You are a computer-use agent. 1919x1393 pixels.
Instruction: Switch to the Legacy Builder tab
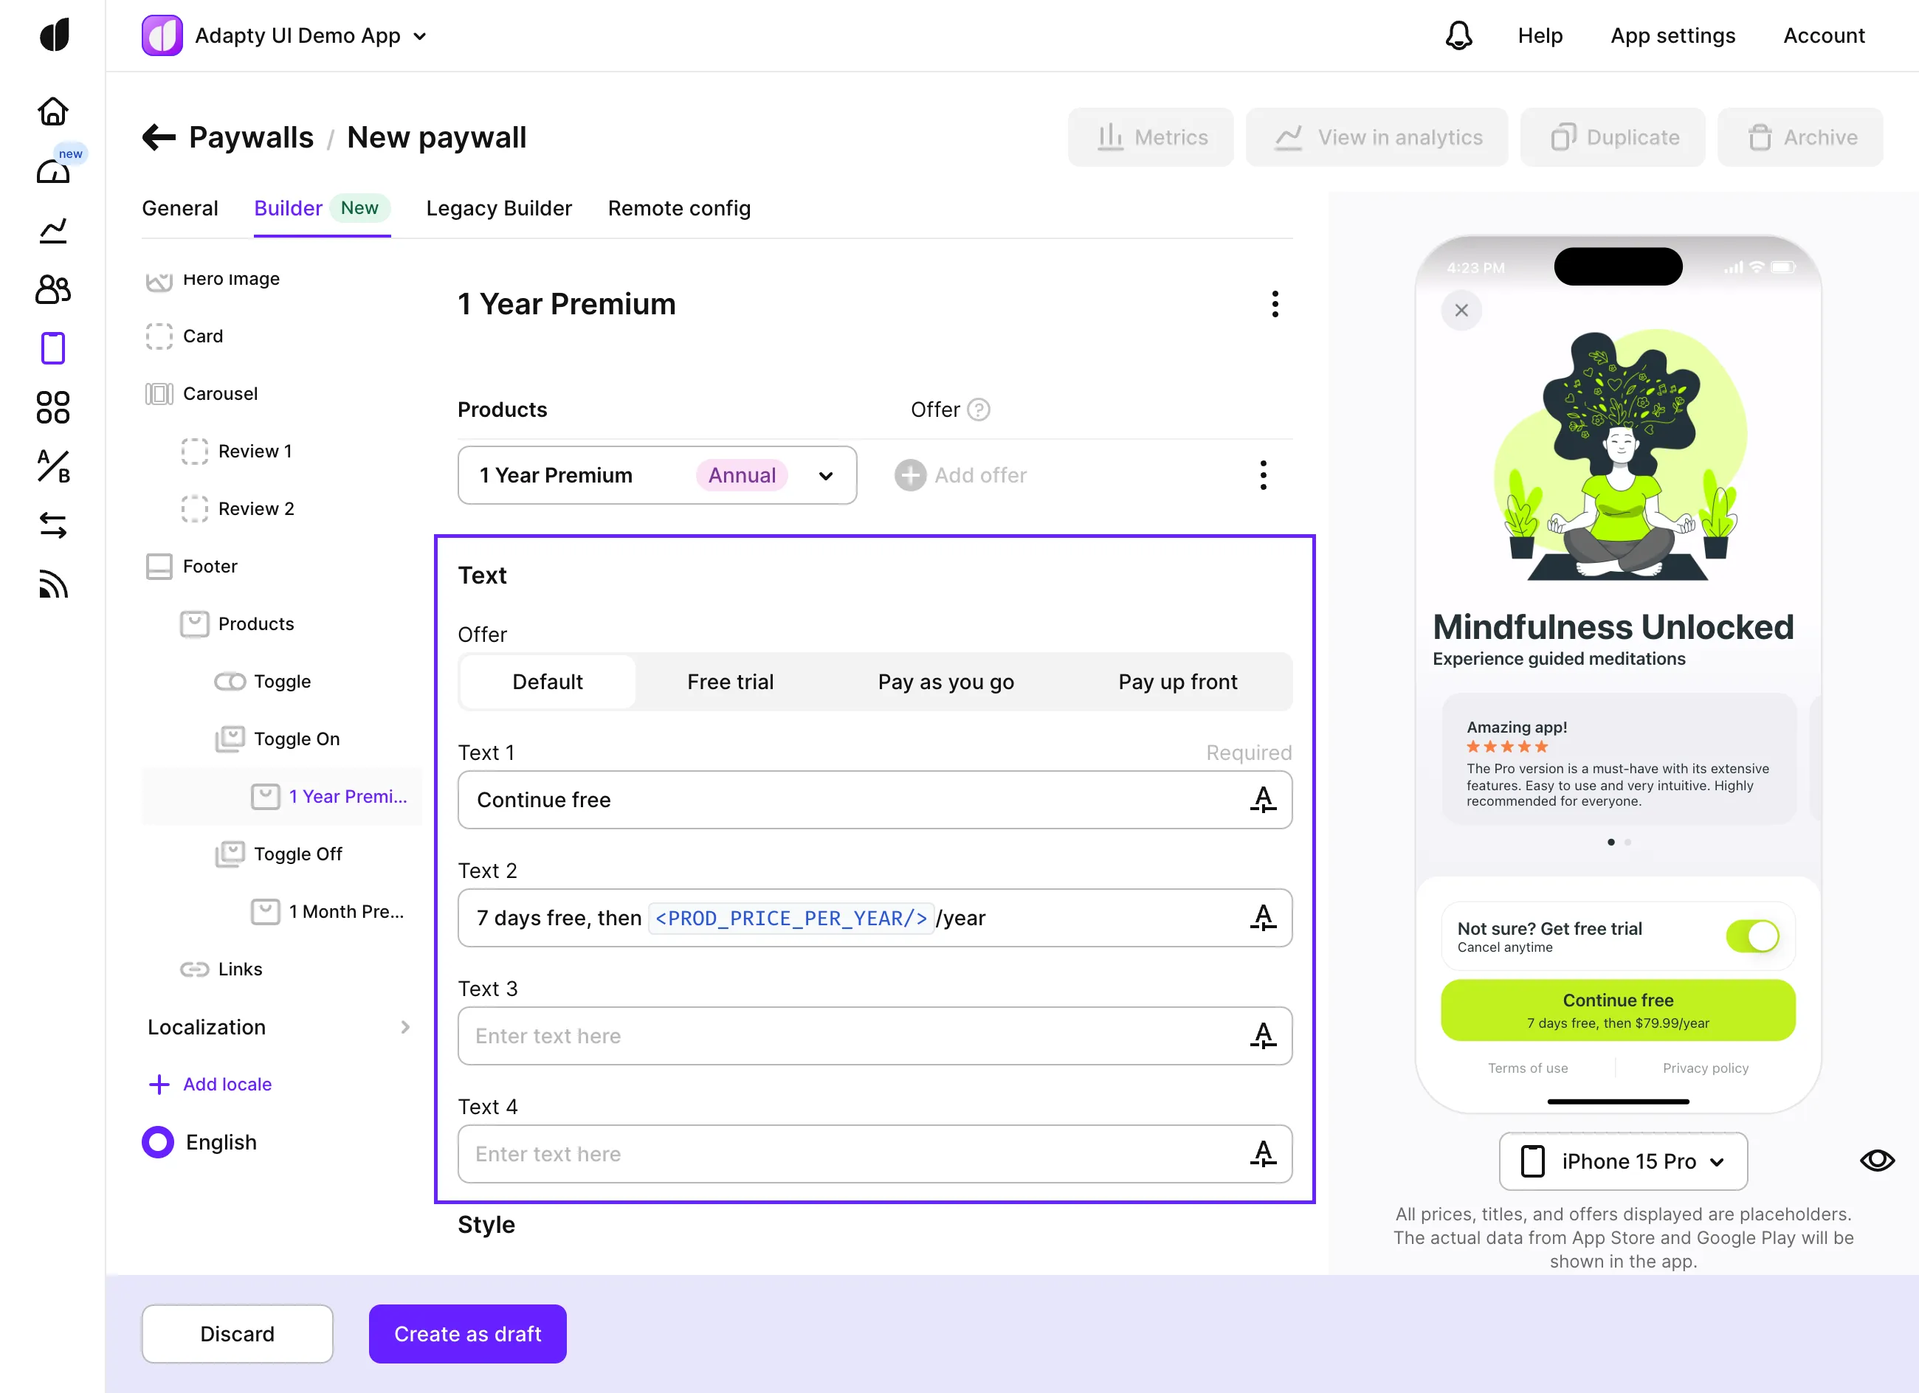click(498, 208)
